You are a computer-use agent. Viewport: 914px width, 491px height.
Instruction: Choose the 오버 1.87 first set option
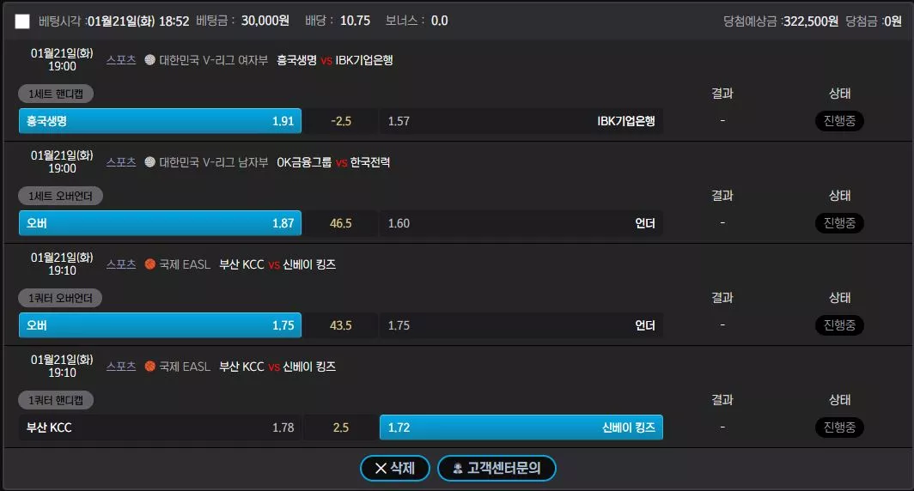[x=161, y=223]
